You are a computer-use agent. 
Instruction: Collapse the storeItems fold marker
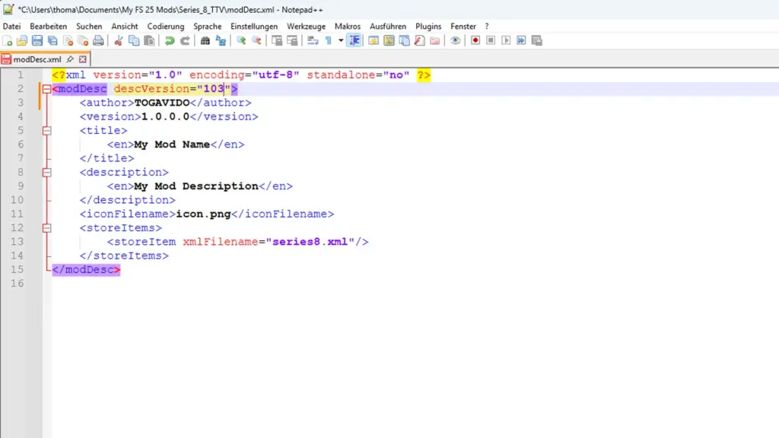47,228
